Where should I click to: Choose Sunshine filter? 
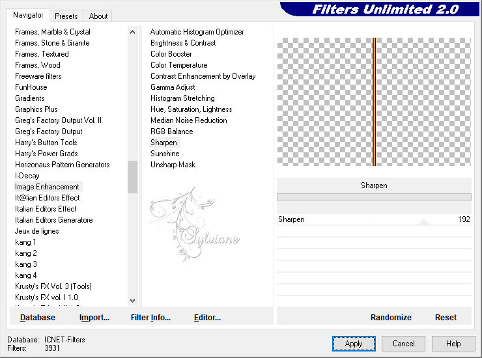(165, 154)
